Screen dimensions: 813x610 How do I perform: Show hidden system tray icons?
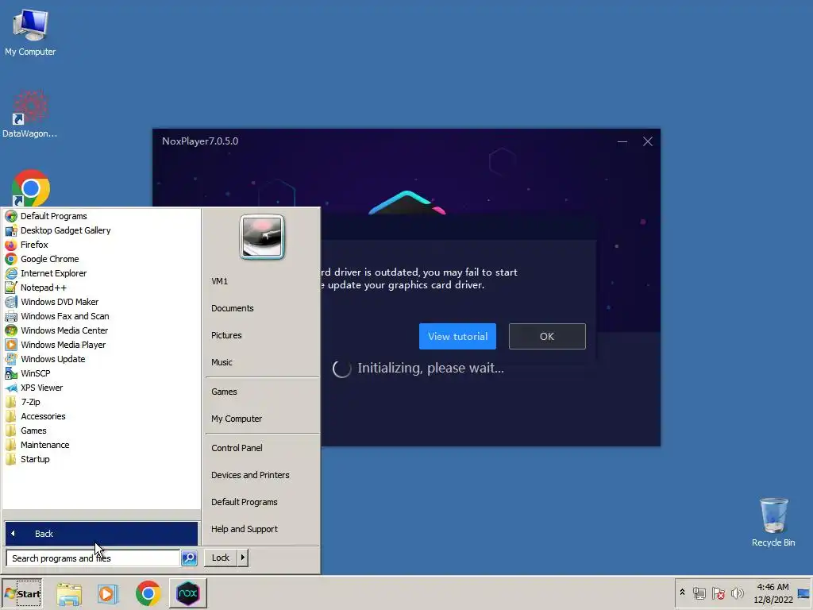pos(682,593)
